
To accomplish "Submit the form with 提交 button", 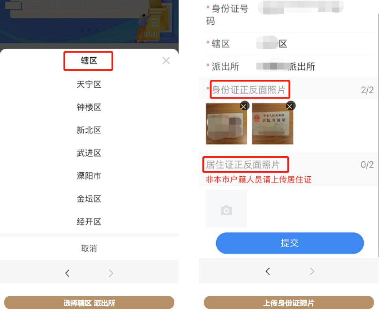I will click(x=290, y=243).
